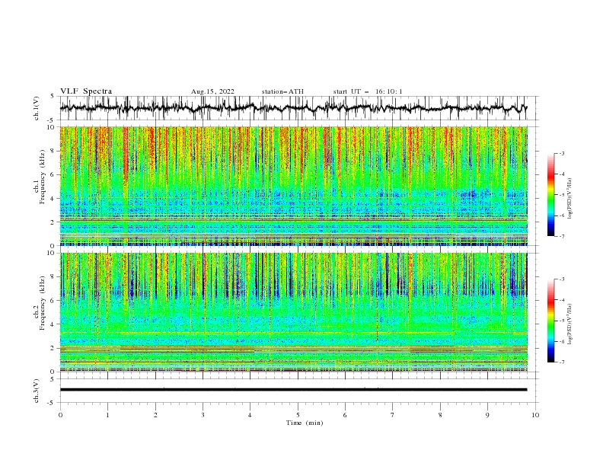Click time axis tick label "3"
This screenshot has height=466, width=603.
click(203, 415)
